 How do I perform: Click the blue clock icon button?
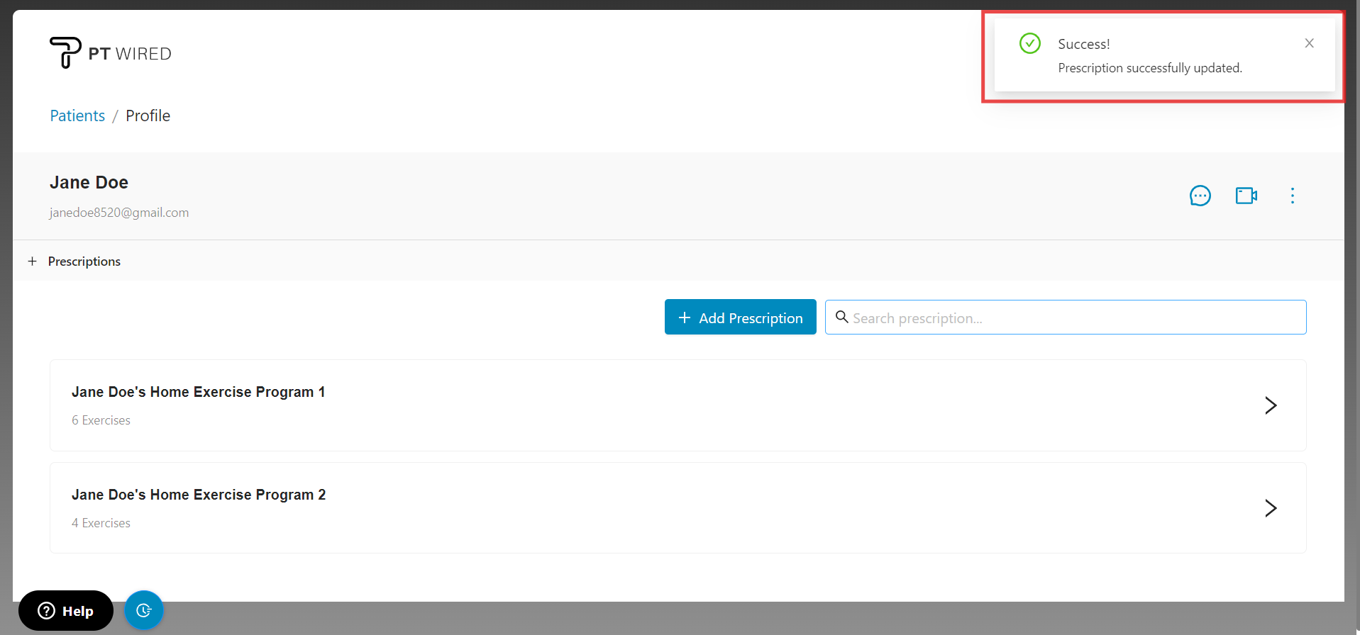point(144,610)
